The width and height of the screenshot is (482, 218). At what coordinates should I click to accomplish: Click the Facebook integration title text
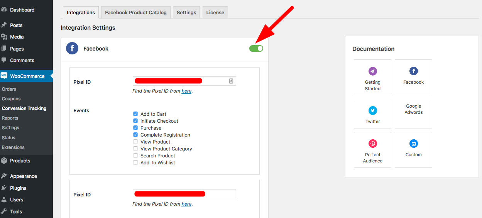point(96,49)
